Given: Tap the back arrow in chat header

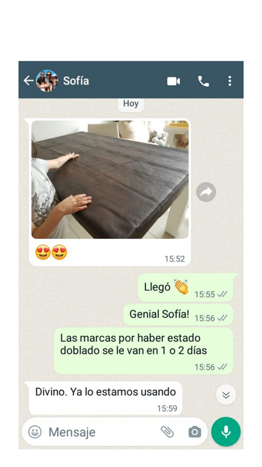Looking at the screenshot, I should pos(29,80).
